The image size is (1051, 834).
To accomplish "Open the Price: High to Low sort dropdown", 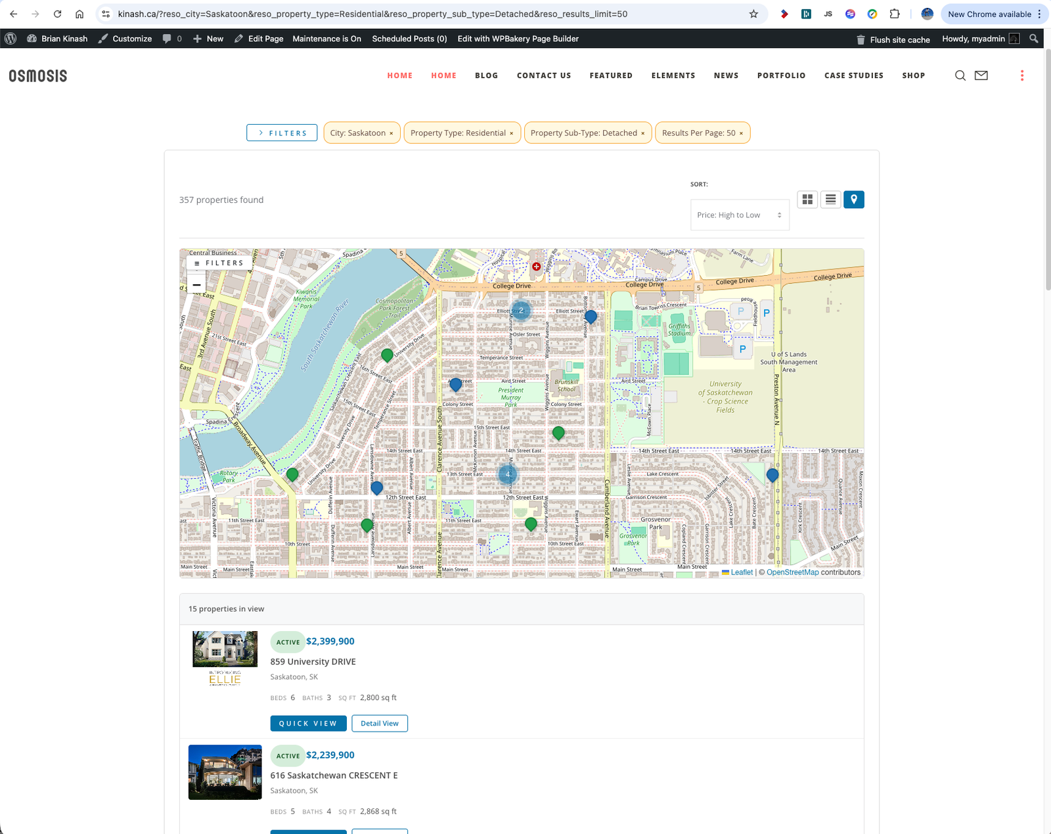I will click(x=739, y=215).
